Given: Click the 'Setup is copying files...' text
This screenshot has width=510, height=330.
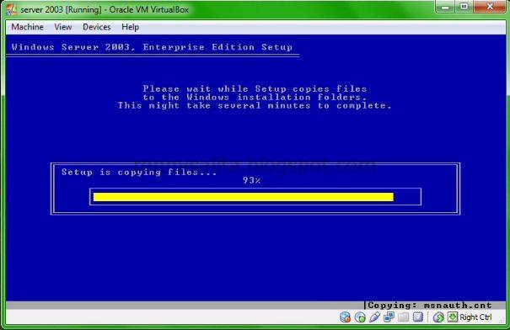Looking at the screenshot, I should 139,172.
